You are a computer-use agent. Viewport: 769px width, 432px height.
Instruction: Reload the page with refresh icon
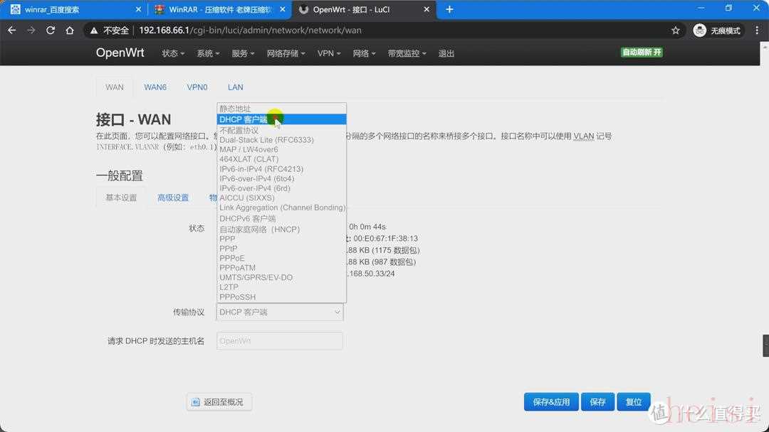coord(51,31)
